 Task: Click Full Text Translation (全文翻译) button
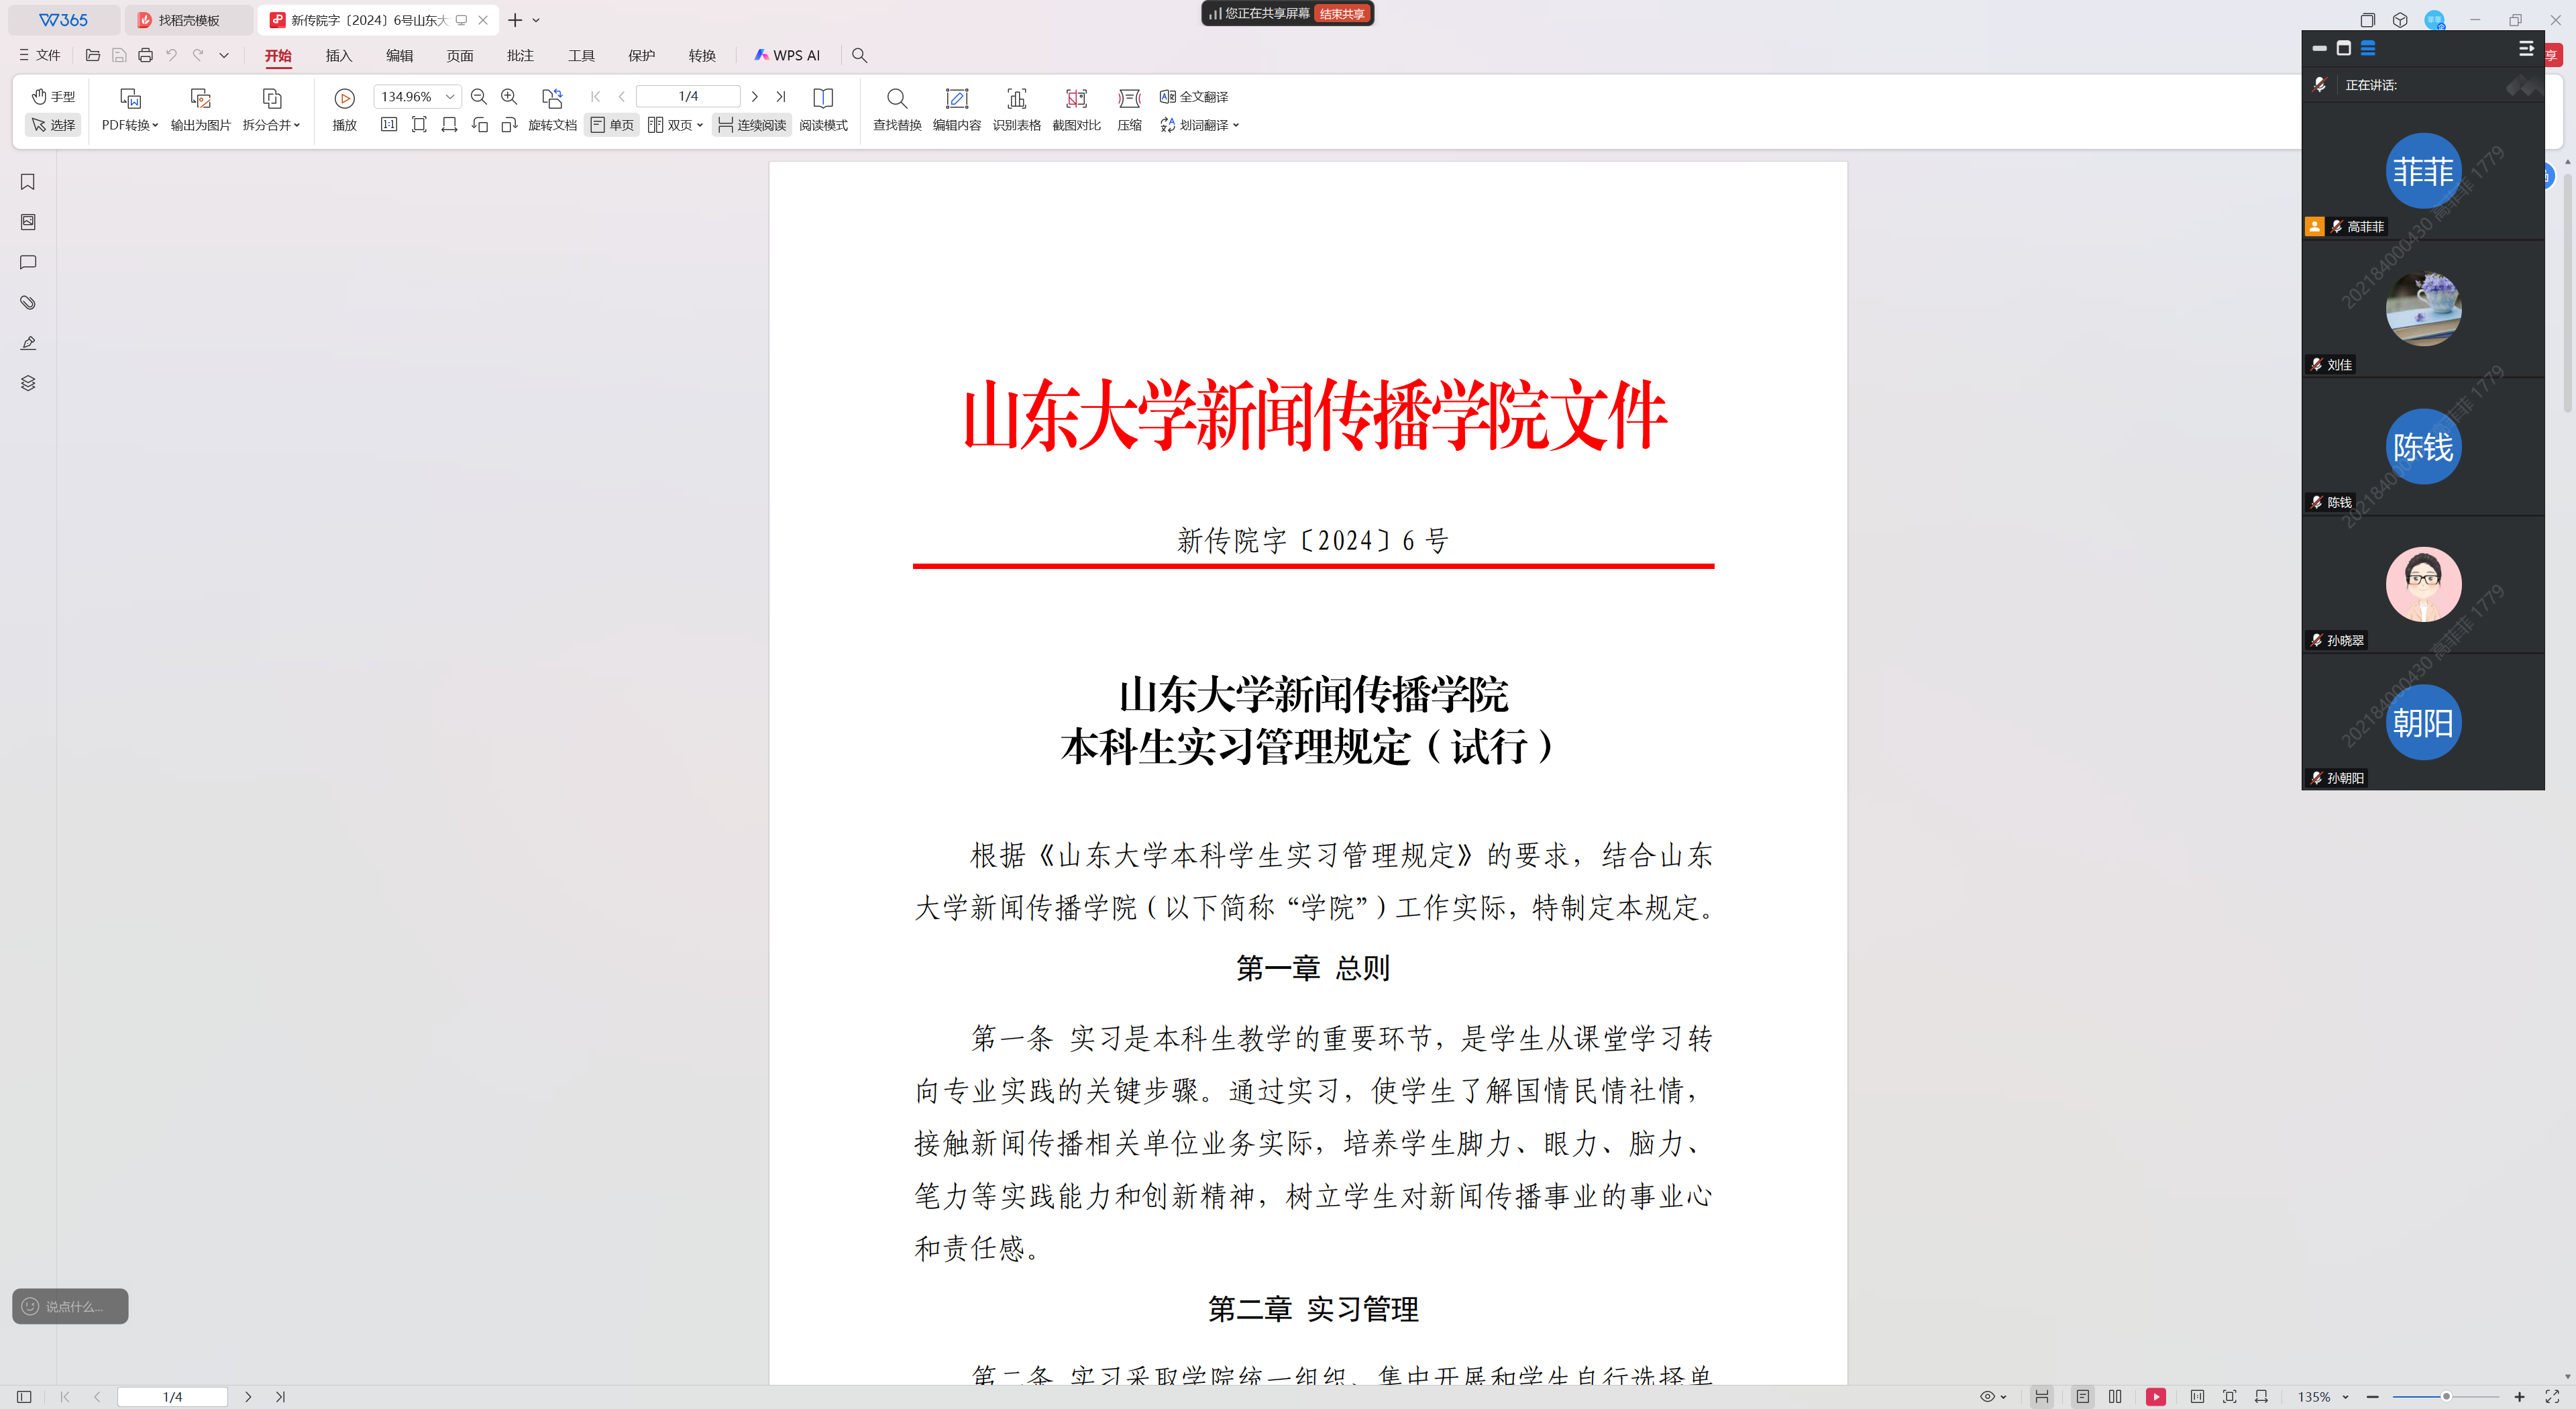point(1194,97)
